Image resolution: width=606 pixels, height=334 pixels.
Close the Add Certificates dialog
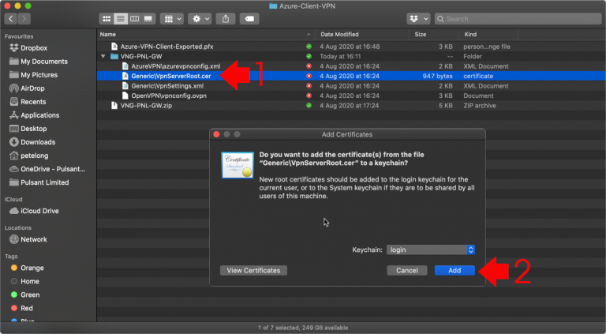click(216, 134)
